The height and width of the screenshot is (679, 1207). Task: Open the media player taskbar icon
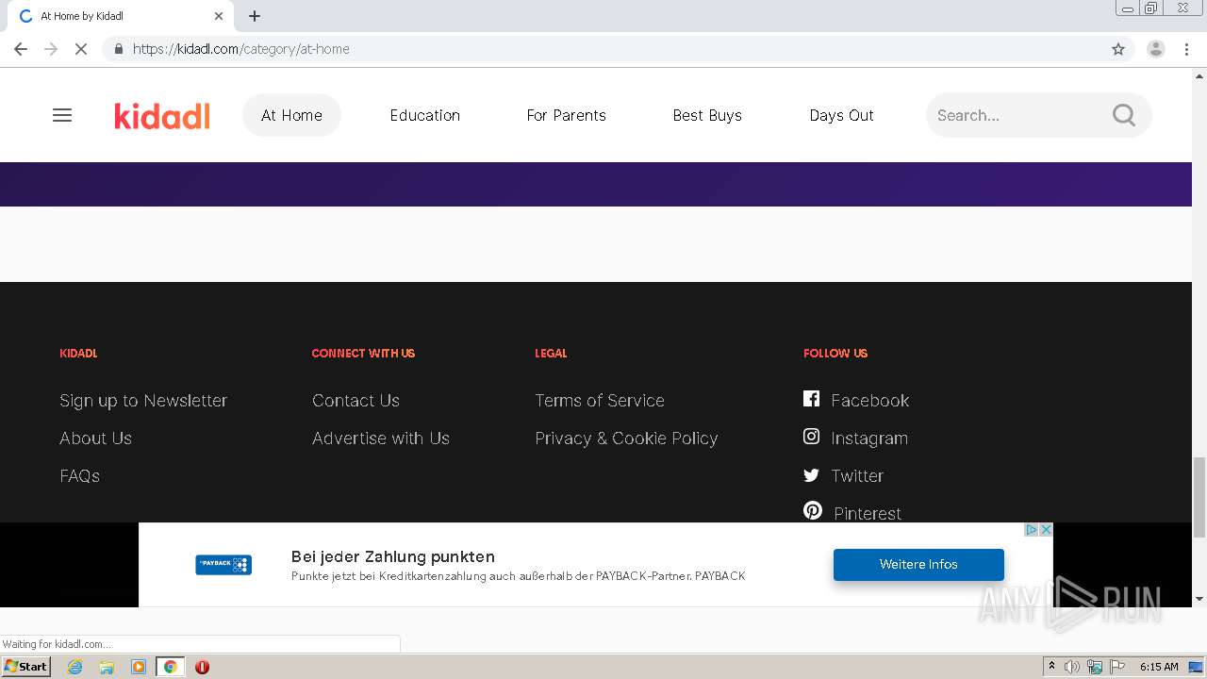(139, 667)
